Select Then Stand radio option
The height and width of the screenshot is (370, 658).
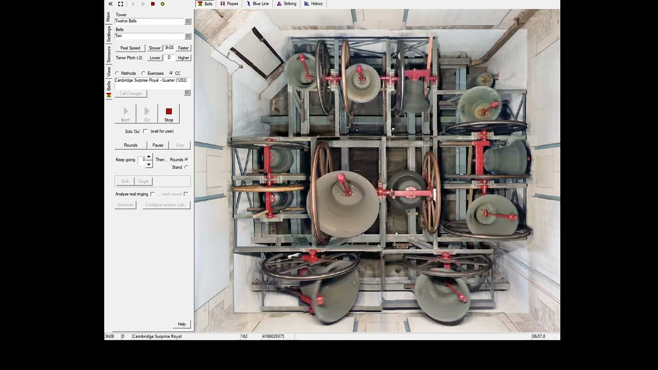(186, 167)
